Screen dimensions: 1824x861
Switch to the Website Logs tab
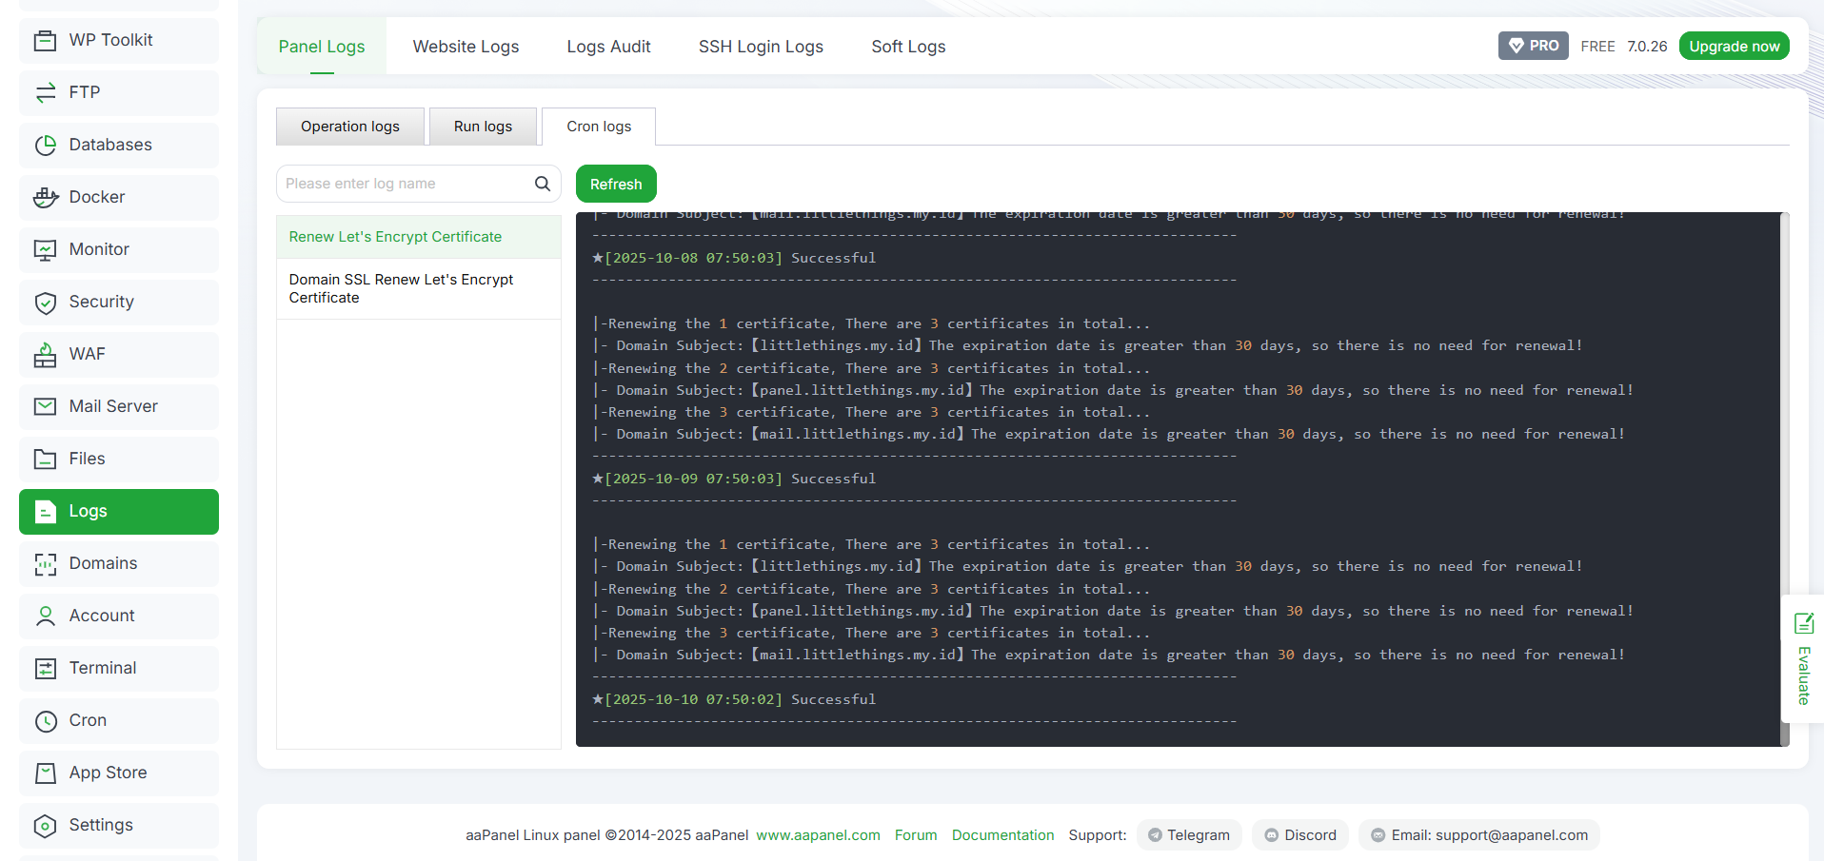(x=466, y=47)
